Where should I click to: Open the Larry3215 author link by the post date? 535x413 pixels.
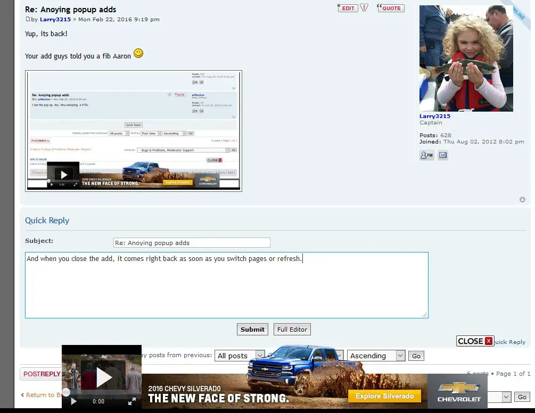pos(55,20)
